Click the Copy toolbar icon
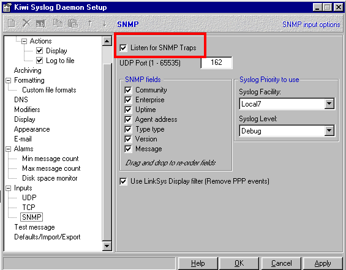Screen dimensions: 346x270 tap(58, 23)
